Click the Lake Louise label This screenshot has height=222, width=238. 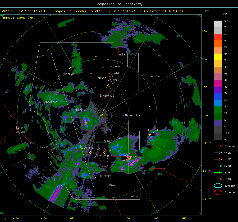point(20,130)
